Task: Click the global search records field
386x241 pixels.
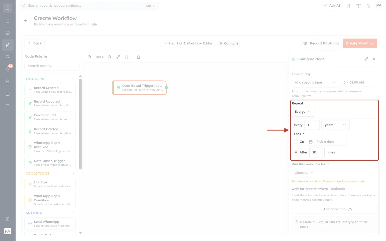Action: point(89,6)
